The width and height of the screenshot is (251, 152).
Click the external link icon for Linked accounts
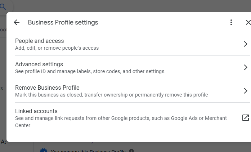(x=246, y=118)
